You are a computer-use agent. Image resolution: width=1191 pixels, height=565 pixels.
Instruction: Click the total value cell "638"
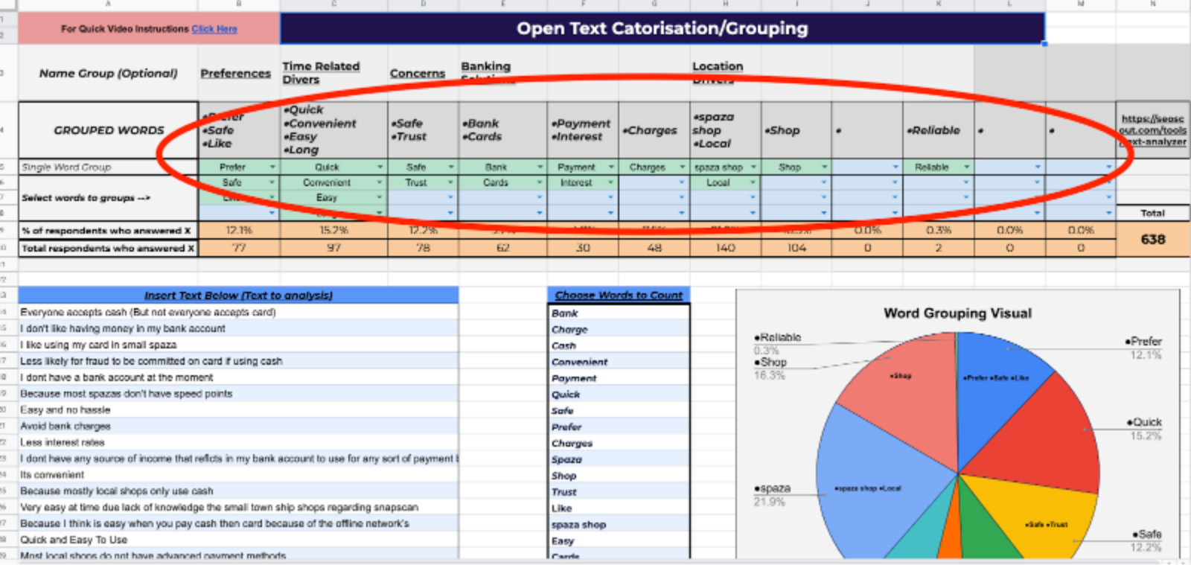click(1153, 239)
